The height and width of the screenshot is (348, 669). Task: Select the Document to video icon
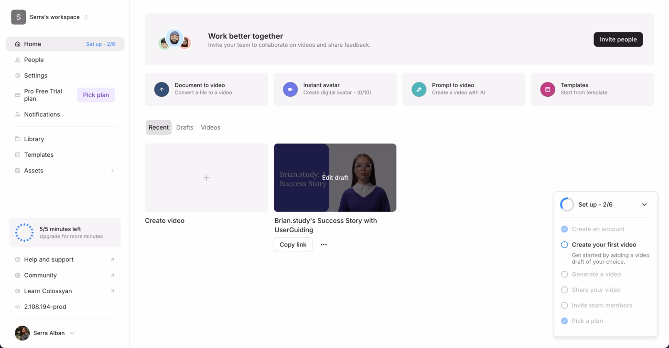[161, 89]
